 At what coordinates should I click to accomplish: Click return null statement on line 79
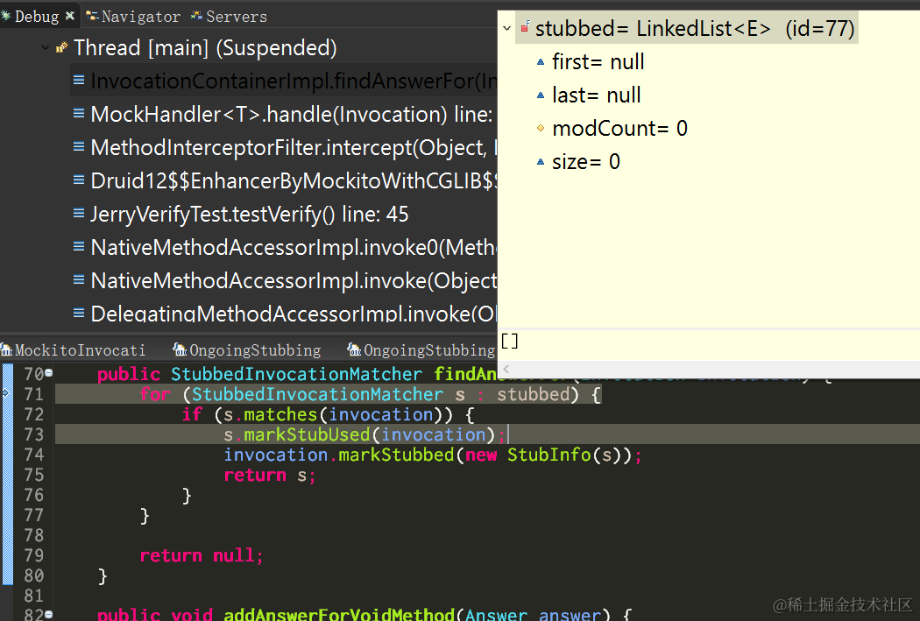click(x=202, y=555)
